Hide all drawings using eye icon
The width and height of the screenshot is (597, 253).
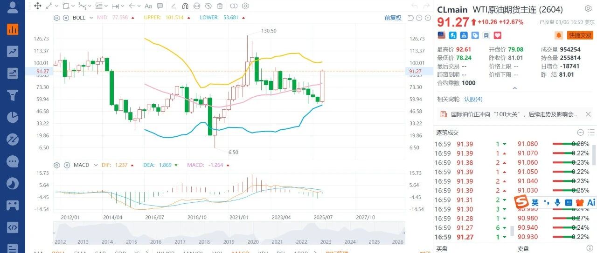(x=208, y=7)
